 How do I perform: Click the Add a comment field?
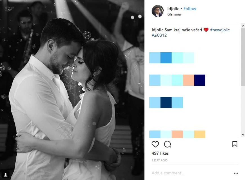coord(191,173)
